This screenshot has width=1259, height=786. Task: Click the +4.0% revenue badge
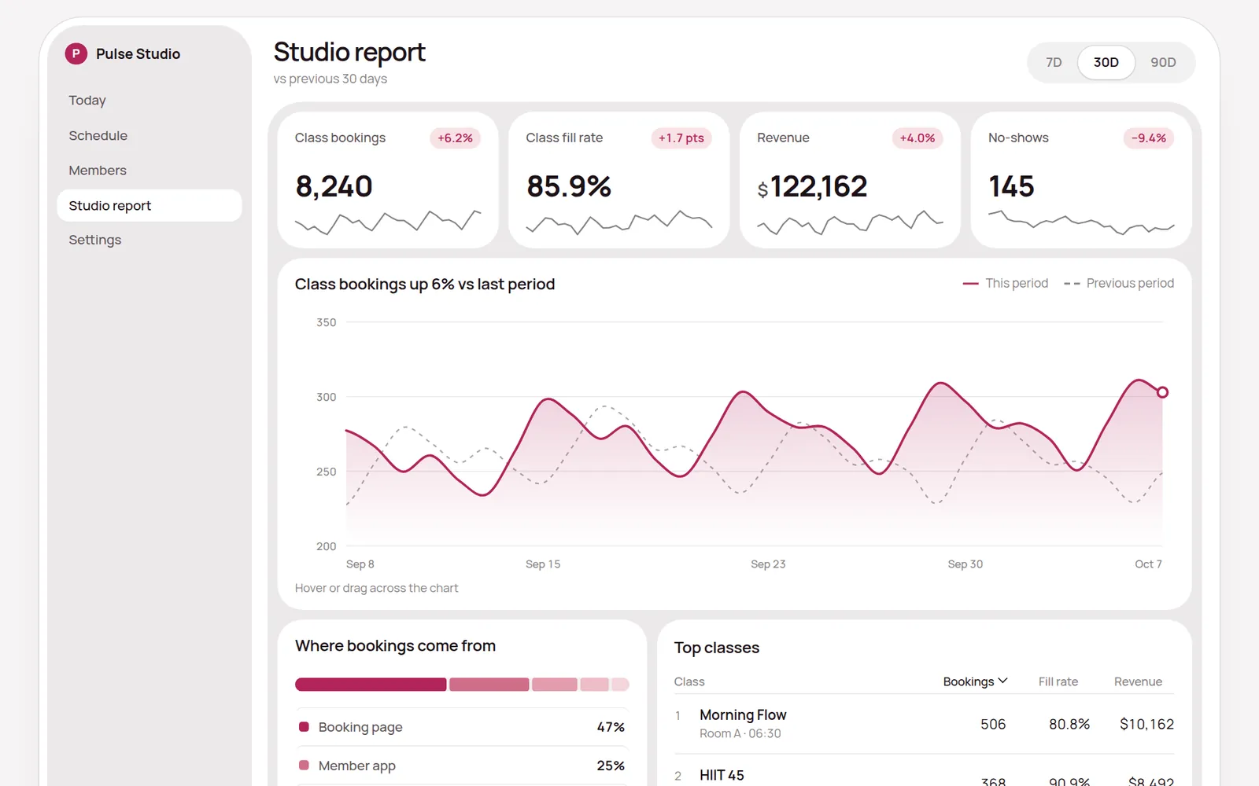(x=917, y=138)
